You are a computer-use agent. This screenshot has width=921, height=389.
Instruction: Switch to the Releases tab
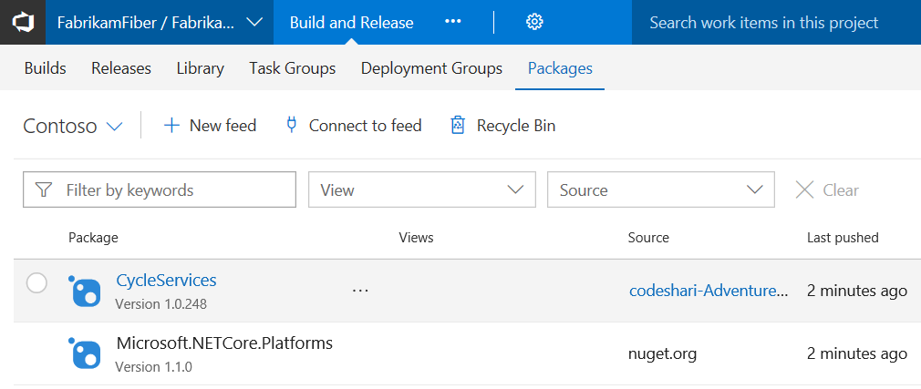coord(121,68)
